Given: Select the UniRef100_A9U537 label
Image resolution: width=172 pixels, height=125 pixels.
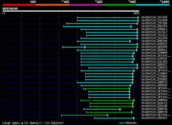Looking at the screenshot, I should tap(154, 44).
